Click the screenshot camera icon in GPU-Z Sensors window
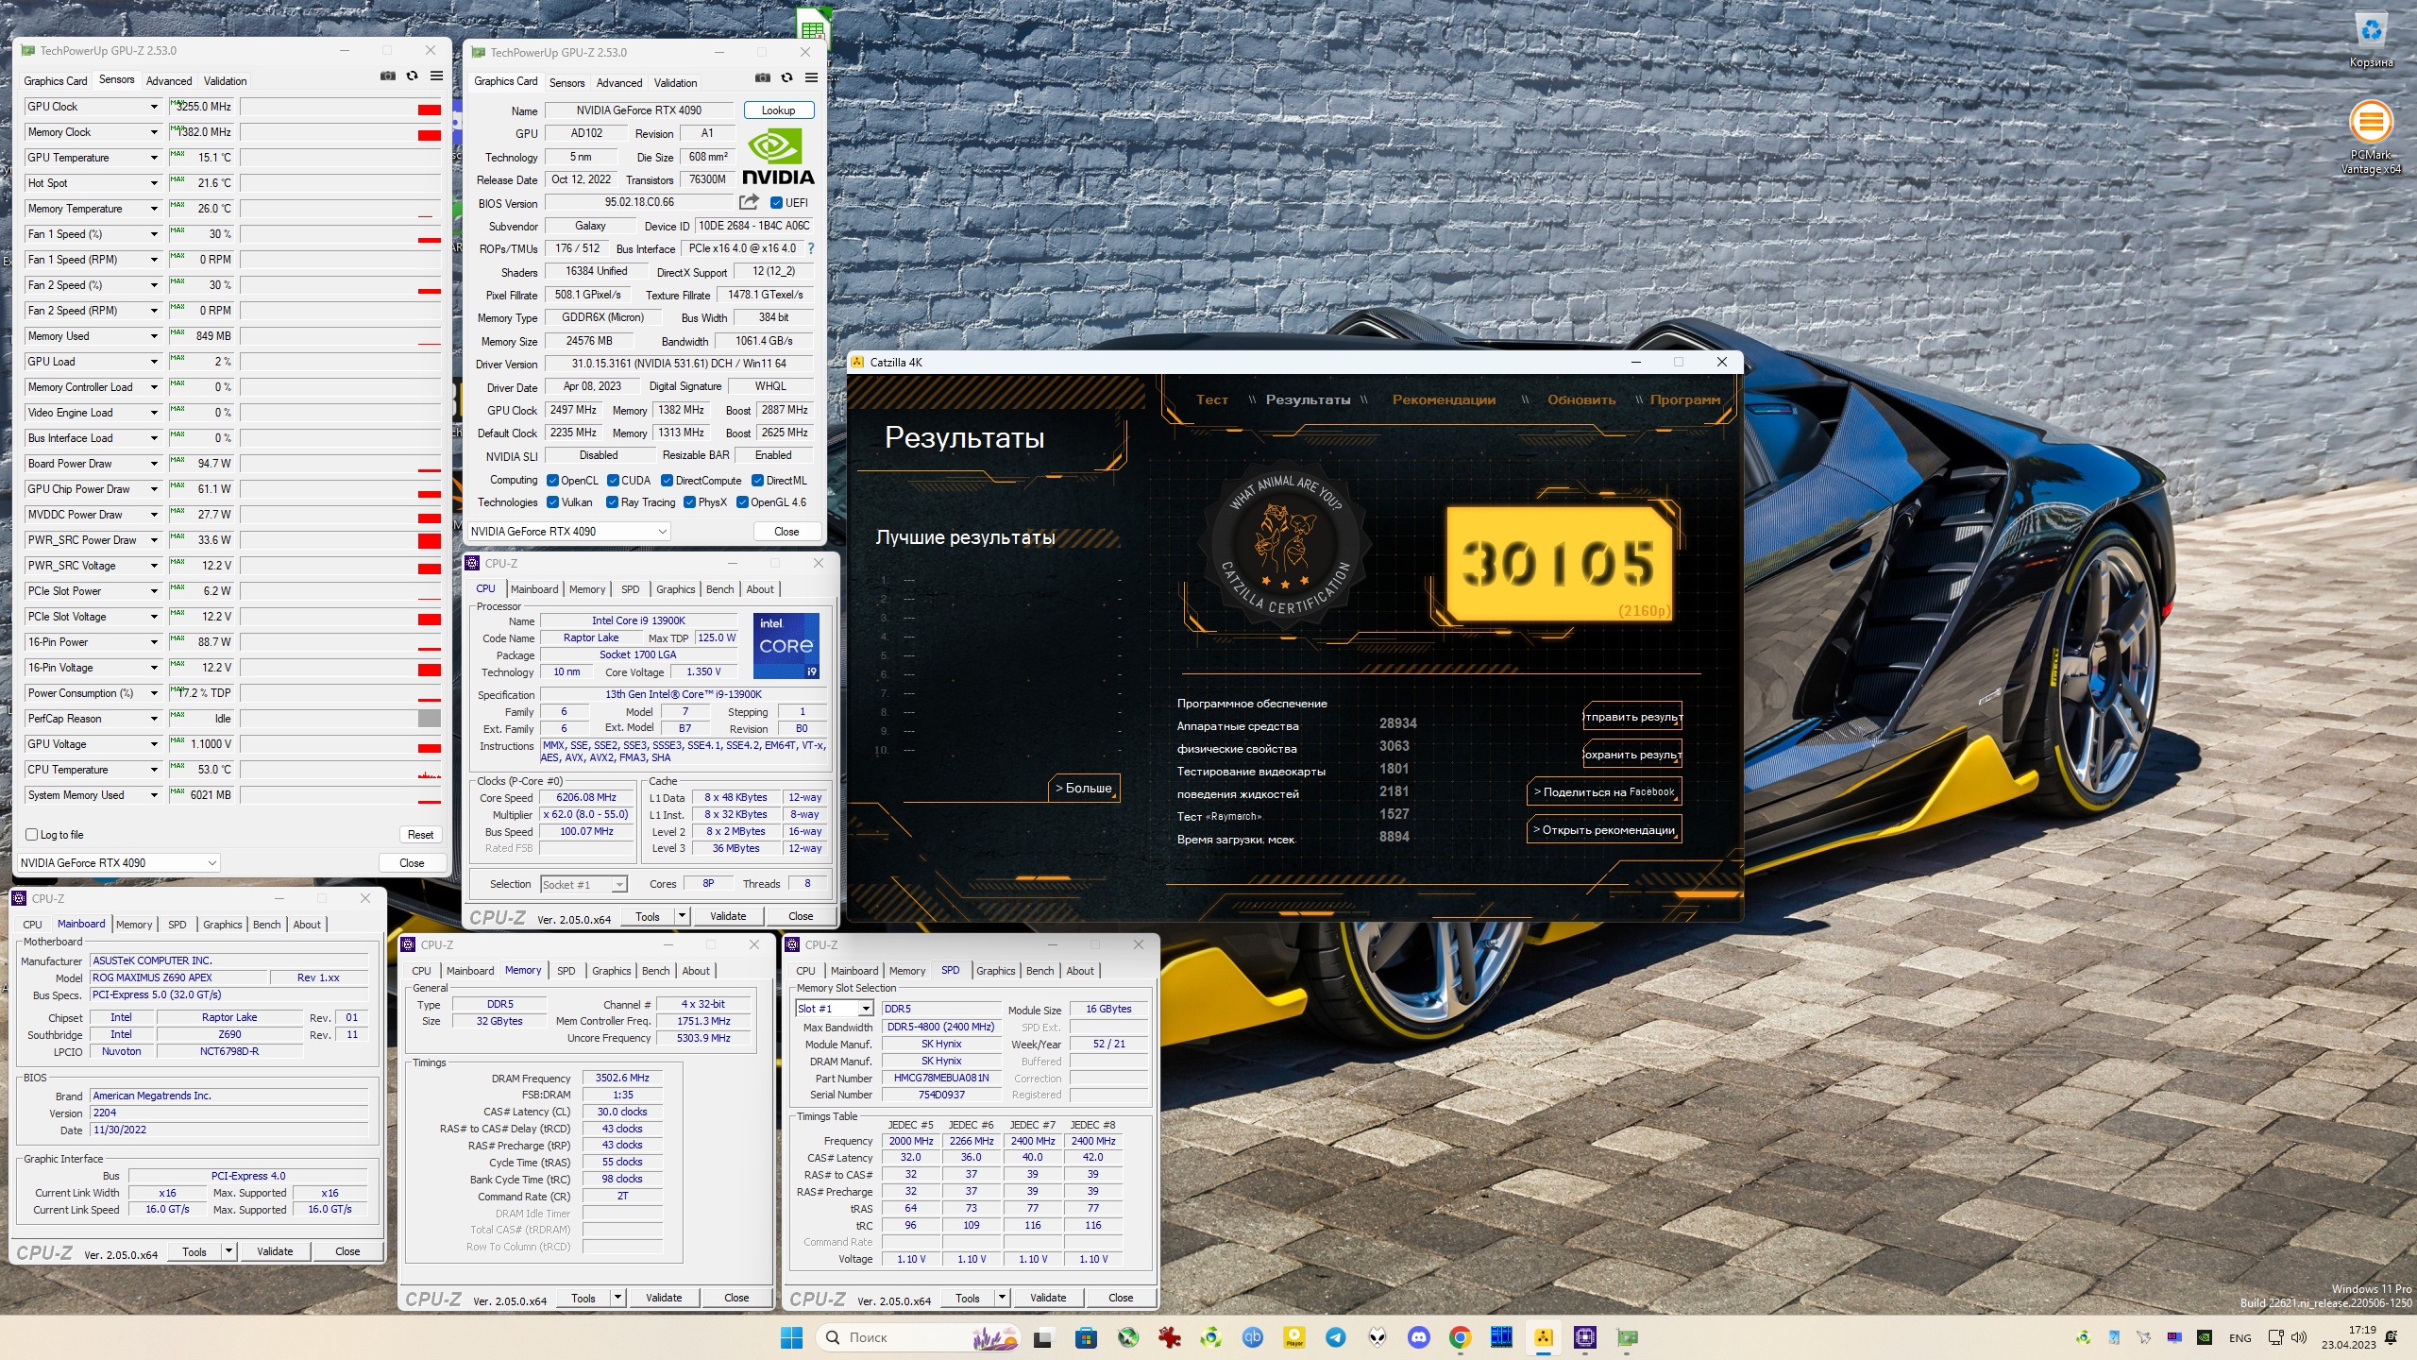 point(387,76)
